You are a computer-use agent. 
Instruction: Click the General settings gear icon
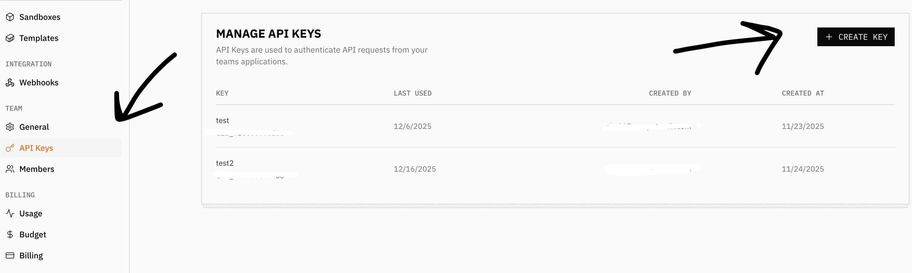(x=10, y=127)
